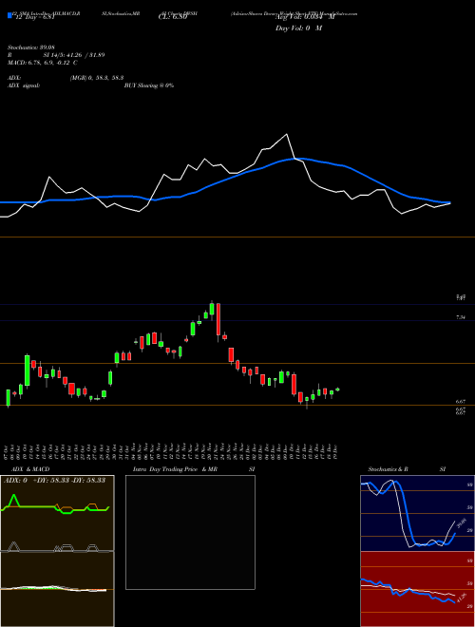Screen dimensions: 475x627
Task: Click the red RSI chart panel
Action: click(x=417, y=589)
